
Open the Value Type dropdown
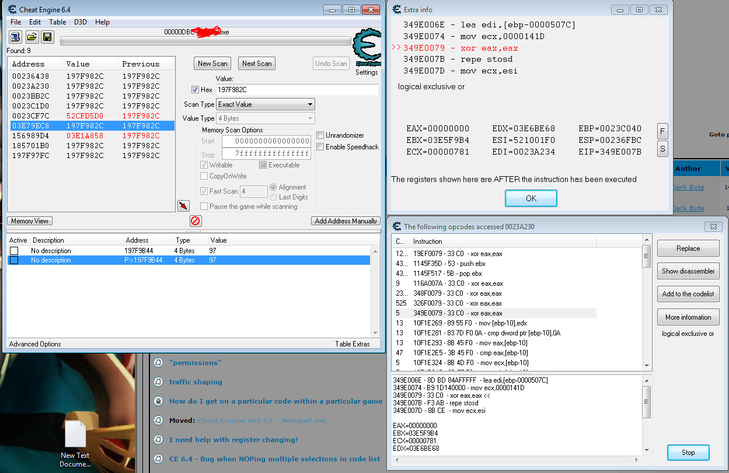(x=266, y=118)
